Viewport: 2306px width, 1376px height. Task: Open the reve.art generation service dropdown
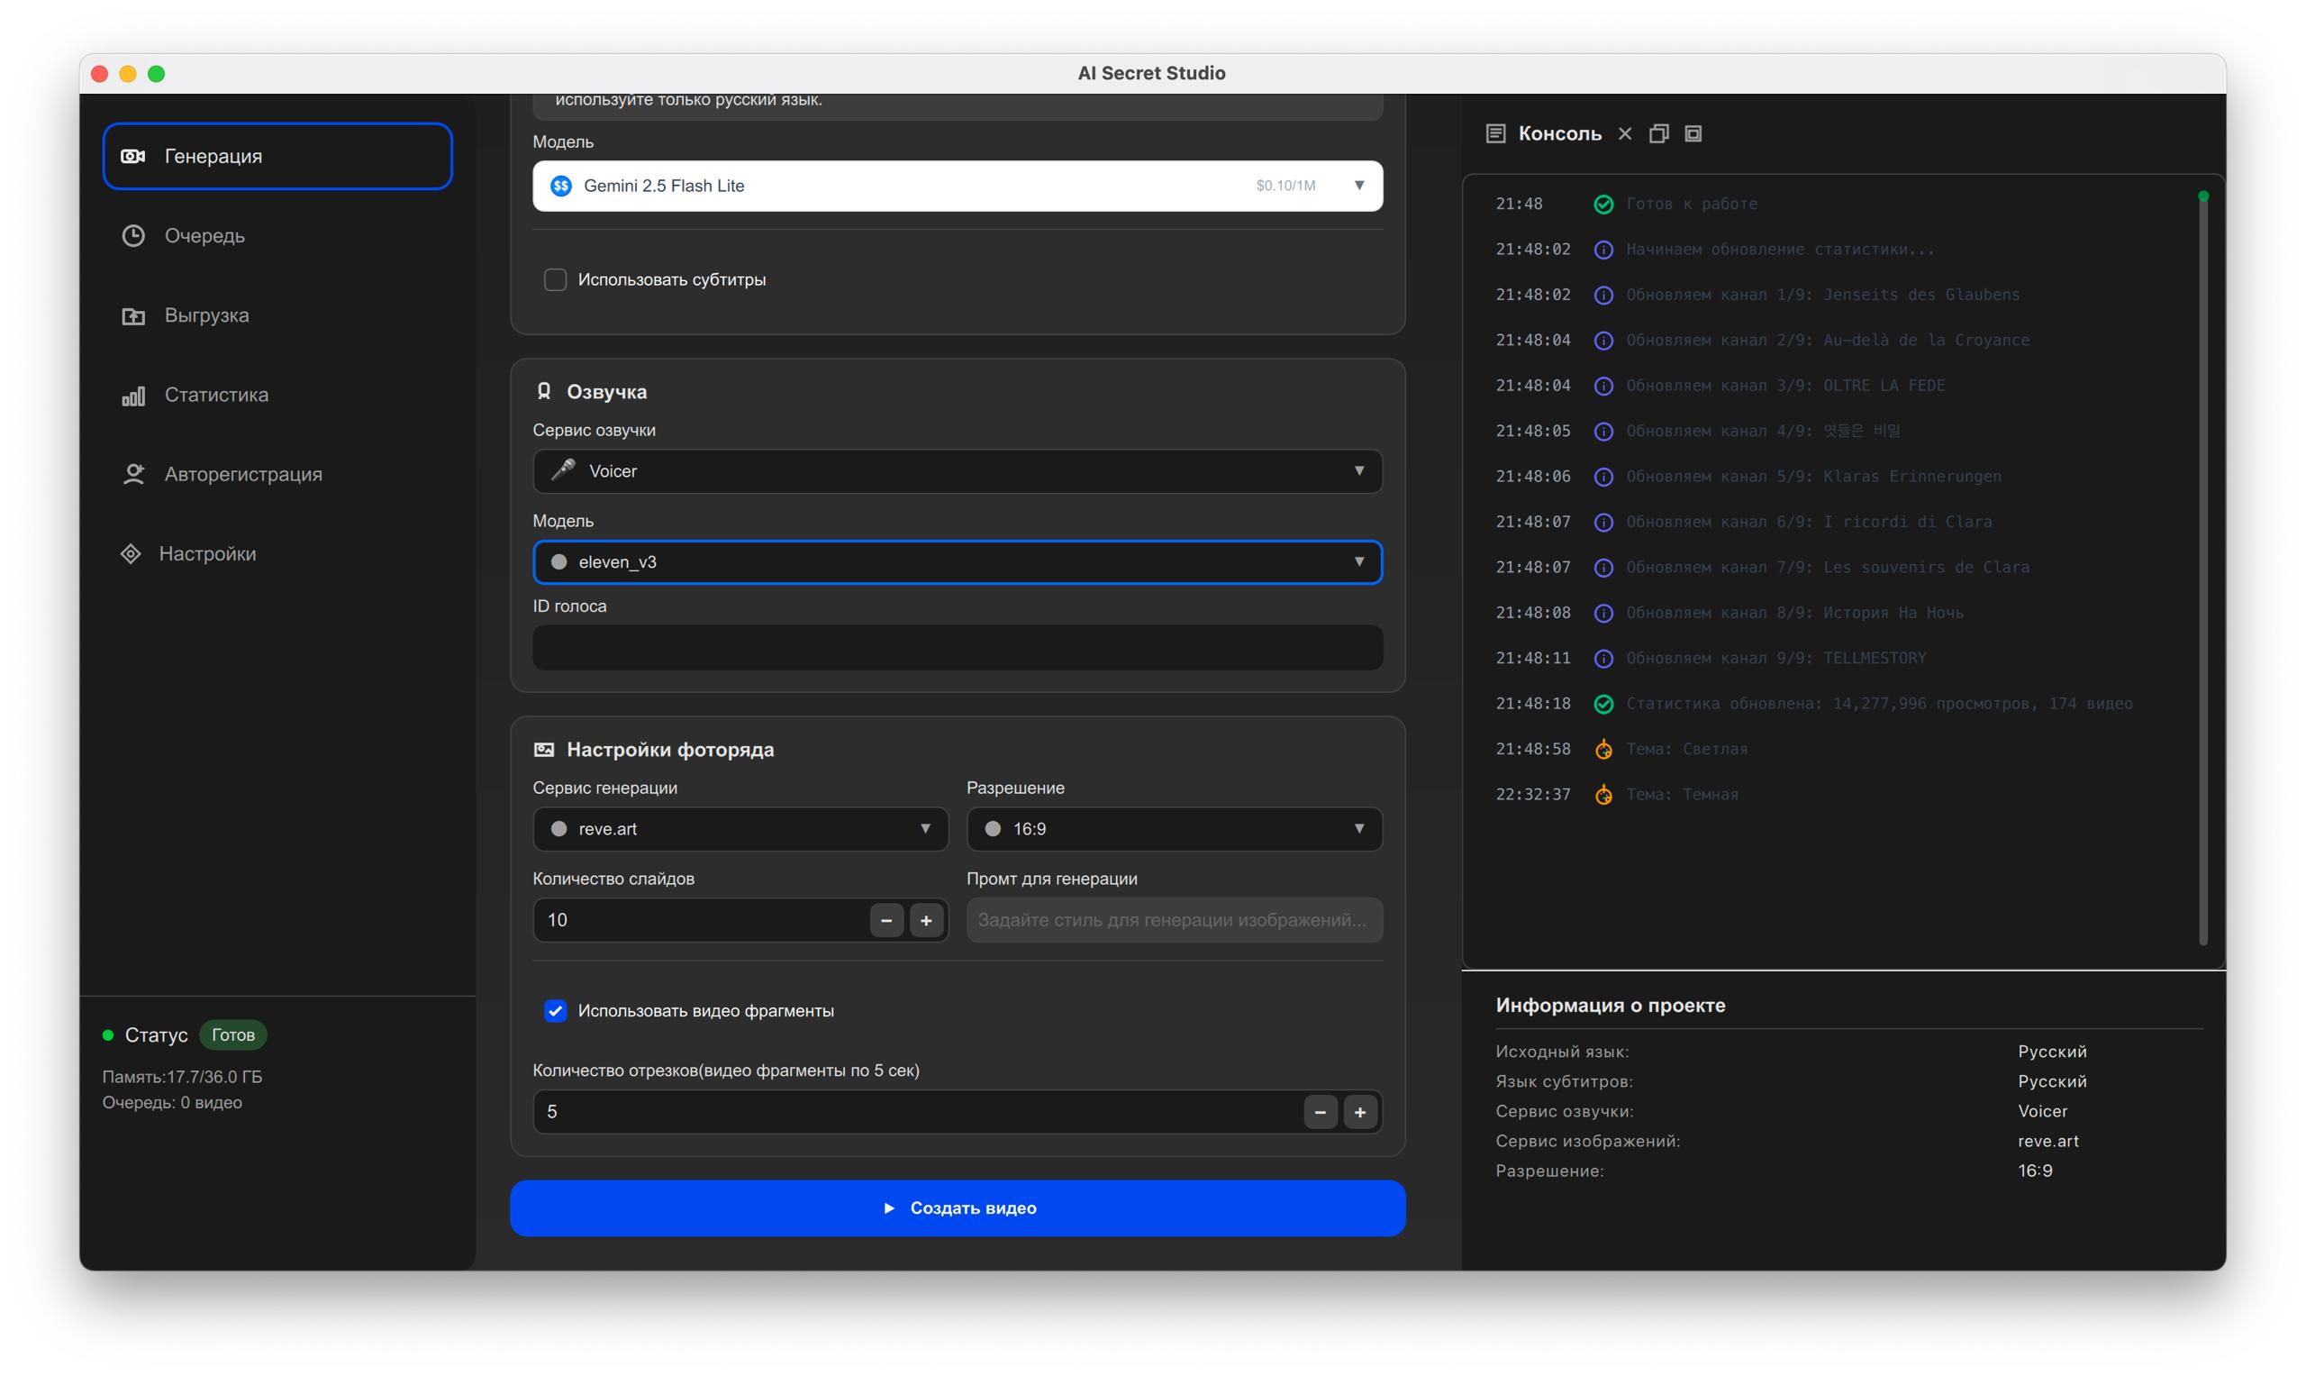740,829
